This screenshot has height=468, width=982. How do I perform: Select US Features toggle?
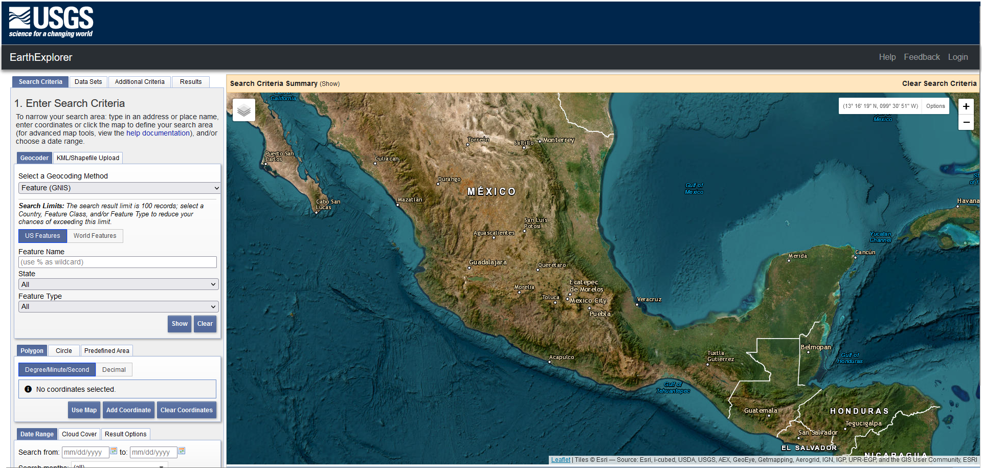[42, 236]
